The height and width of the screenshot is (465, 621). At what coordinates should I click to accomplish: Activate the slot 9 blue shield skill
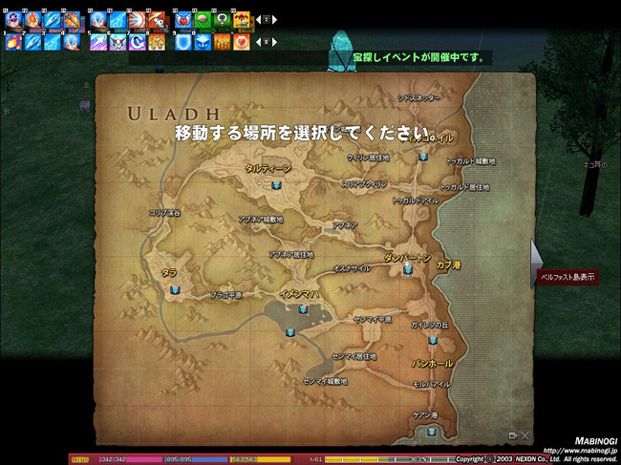pos(183,42)
